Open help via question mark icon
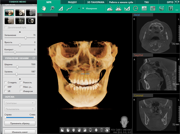 [x=170, y=8]
